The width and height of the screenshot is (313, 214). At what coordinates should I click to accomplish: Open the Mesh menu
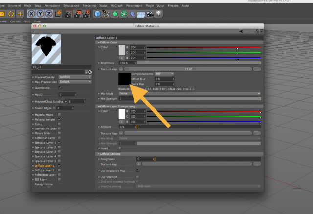tap(27, 5)
